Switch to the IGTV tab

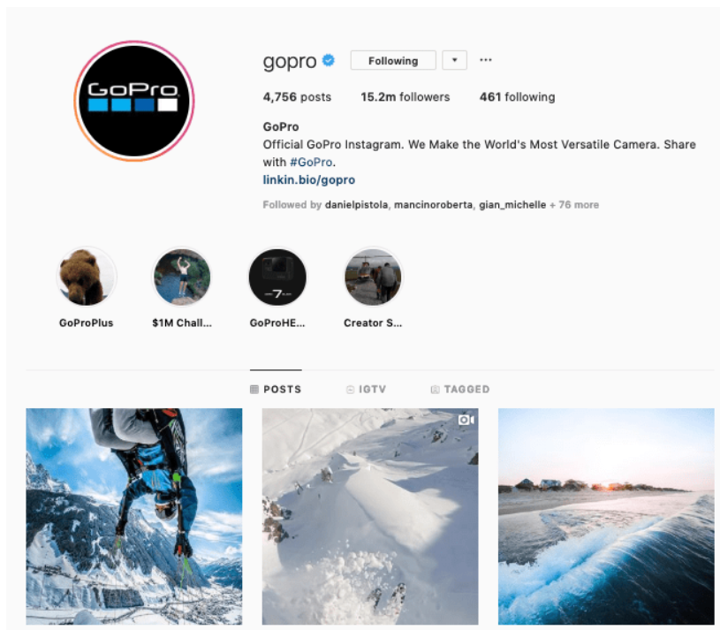[x=366, y=390]
